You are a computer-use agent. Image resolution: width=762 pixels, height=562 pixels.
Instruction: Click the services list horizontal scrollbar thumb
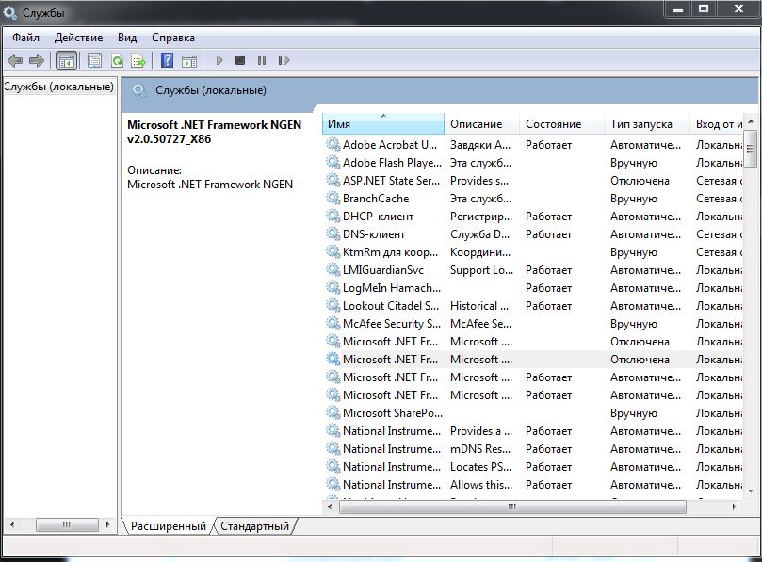point(512,506)
